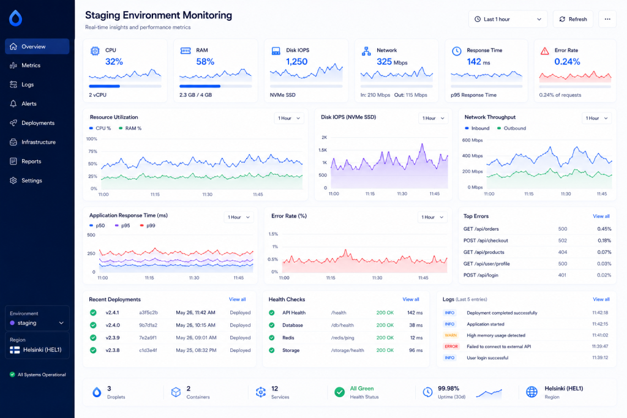The height and width of the screenshot is (418, 627).
Task: Open Resource Utilization 1 Hour dropdown
Action: tap(289, 118)
